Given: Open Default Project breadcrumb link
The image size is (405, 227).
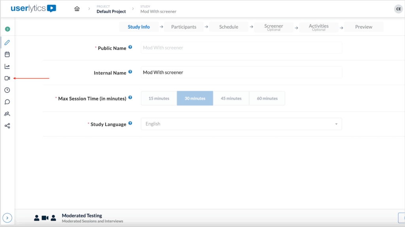Looking at the screenshot, I should pos(111,11).
